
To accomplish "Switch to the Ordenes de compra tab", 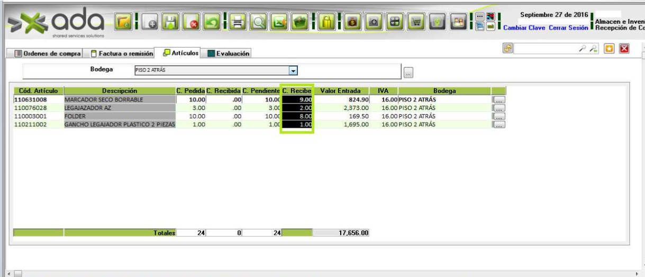I will (48, 53).
